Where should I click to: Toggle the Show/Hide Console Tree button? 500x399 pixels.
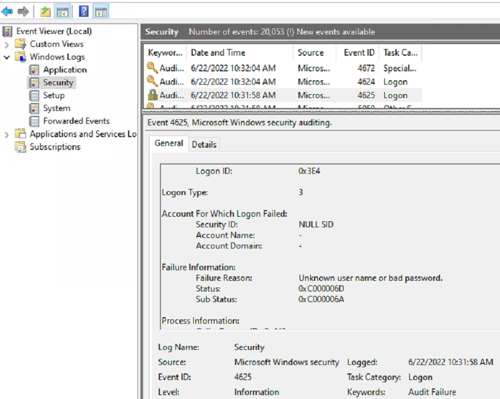[62, 10]
